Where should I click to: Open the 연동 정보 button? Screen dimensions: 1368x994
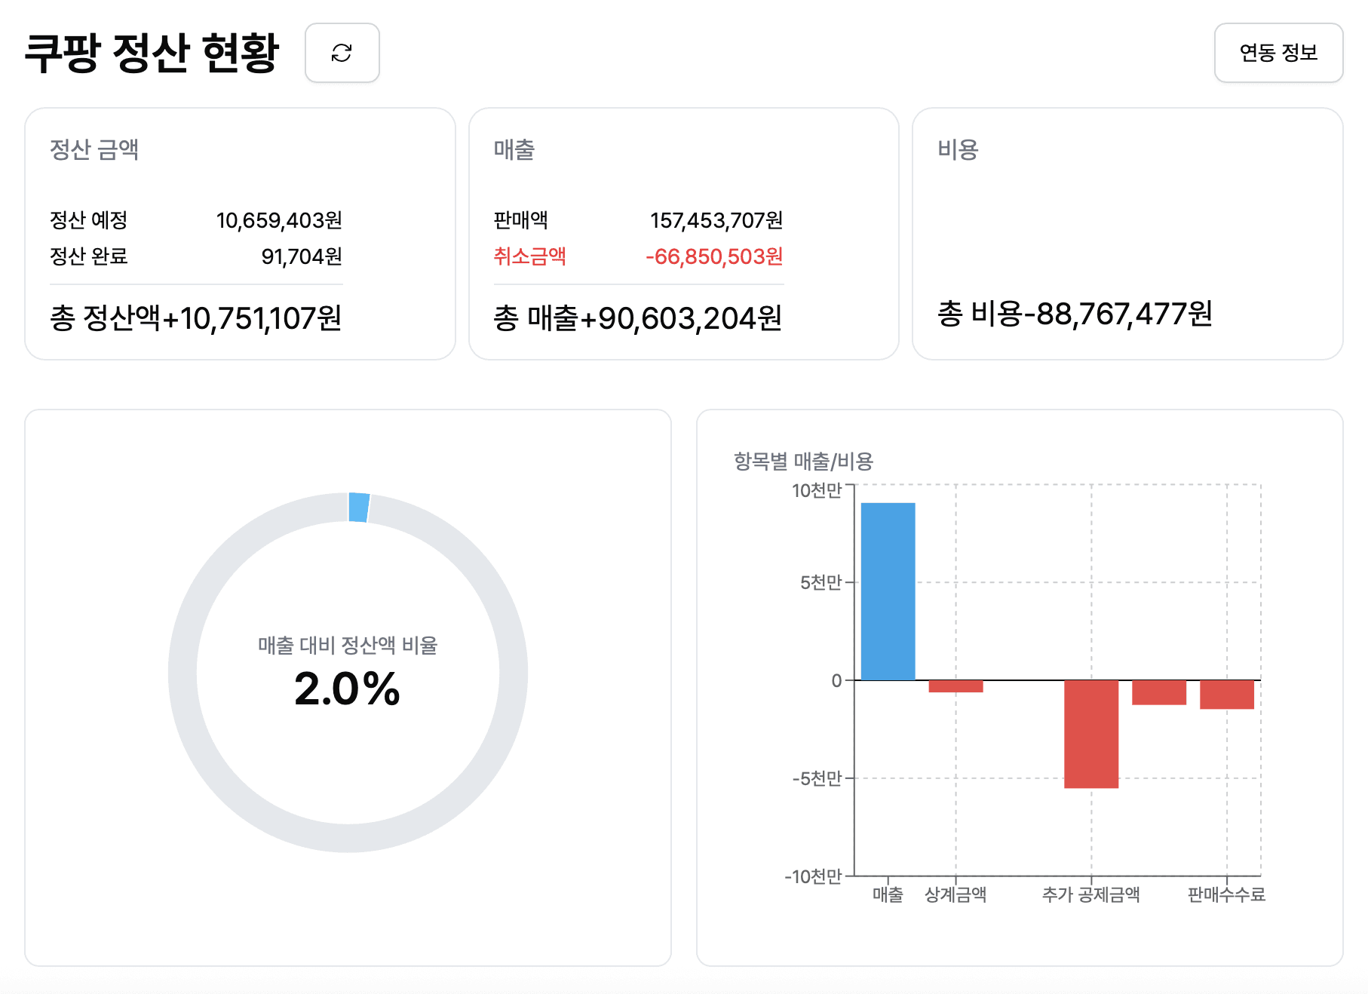tap(1278, 53)
